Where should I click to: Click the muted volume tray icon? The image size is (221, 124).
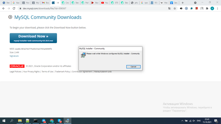coord(194,121)
